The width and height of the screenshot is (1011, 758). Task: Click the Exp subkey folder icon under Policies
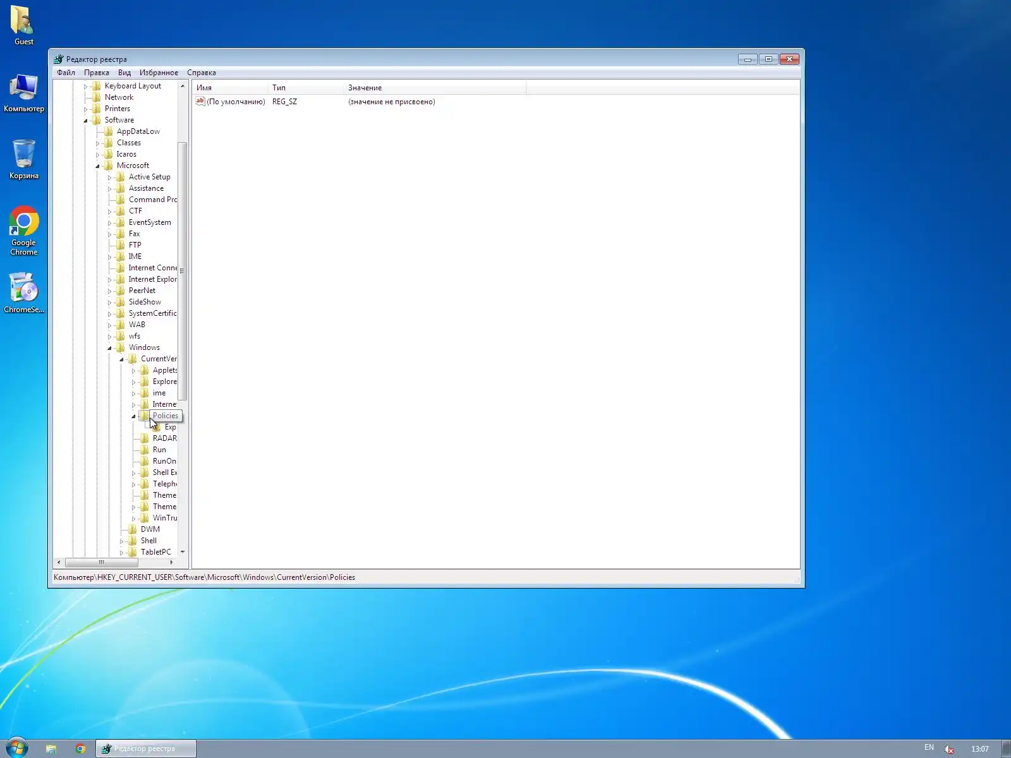157,427
